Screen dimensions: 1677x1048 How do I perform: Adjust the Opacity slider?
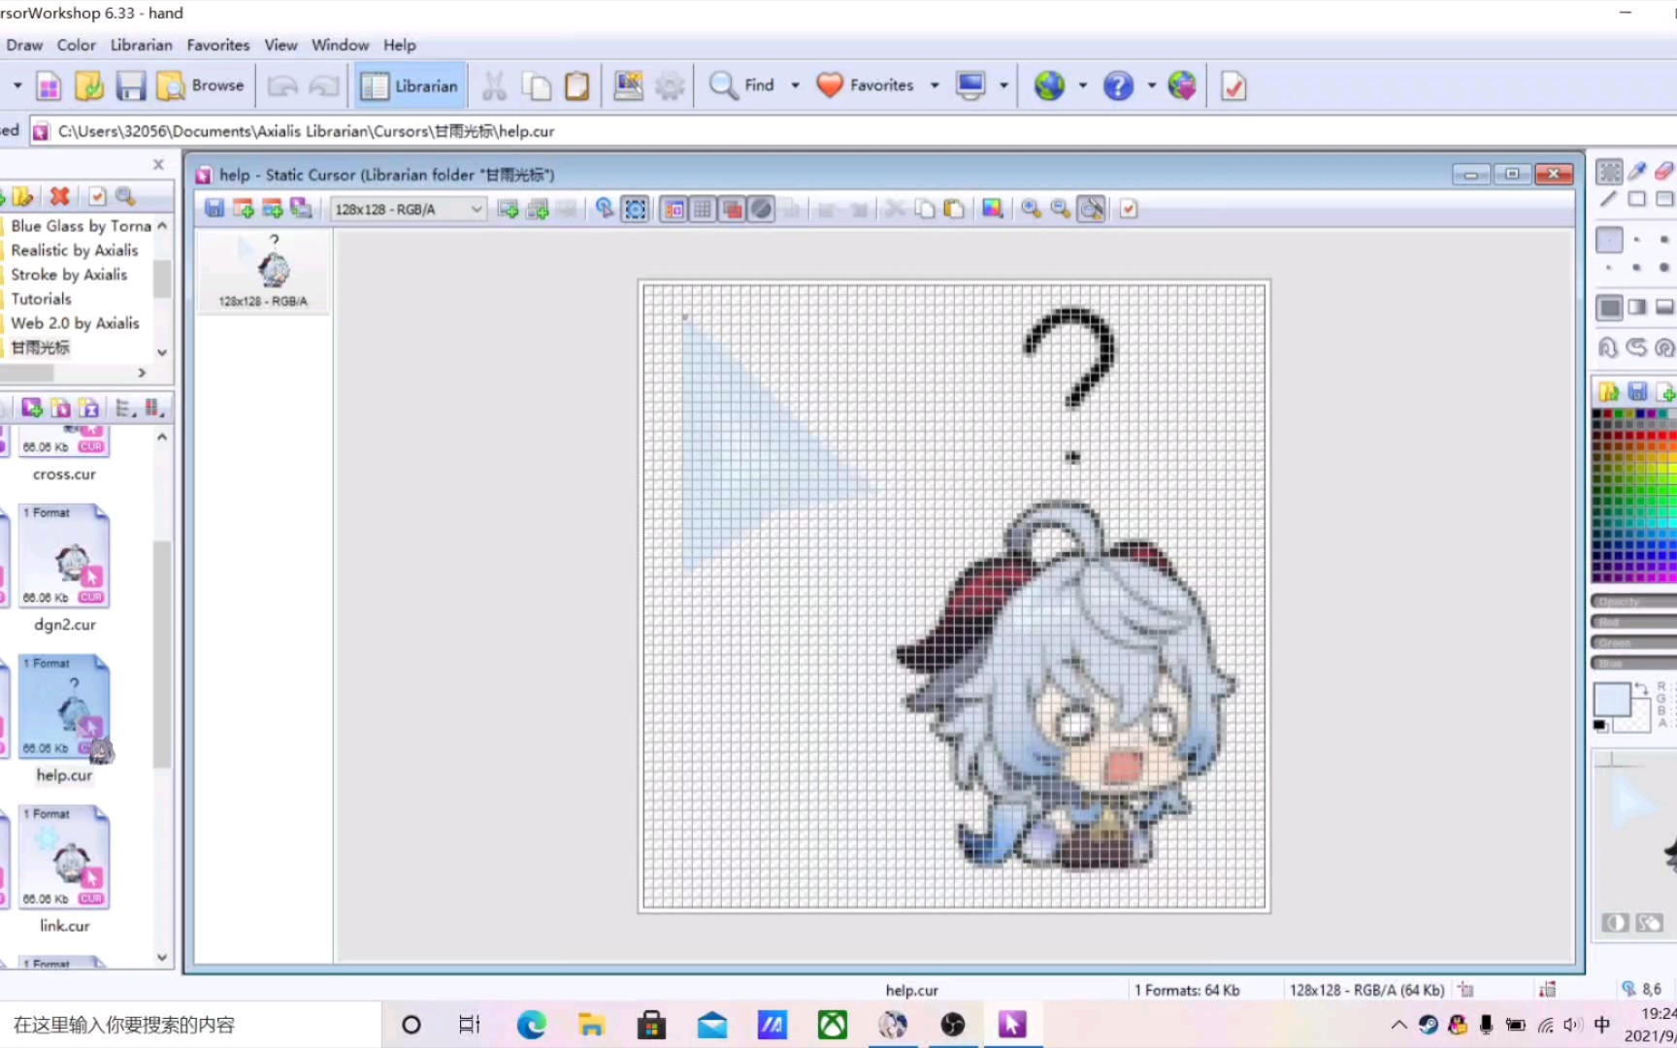click(1634, 602)
